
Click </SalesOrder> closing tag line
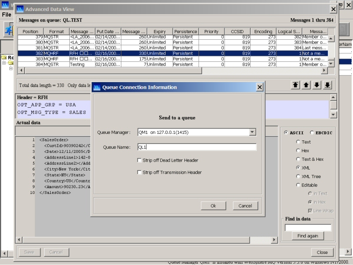point(55,193)
